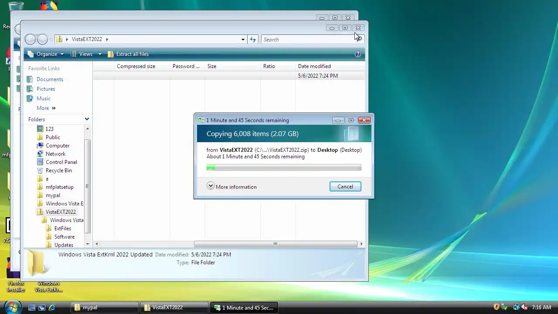The width and height of the screenshot is (558, 314).
Task: Select the folder named a in tree
Action: pyautogui.click(x=47, y=179)
